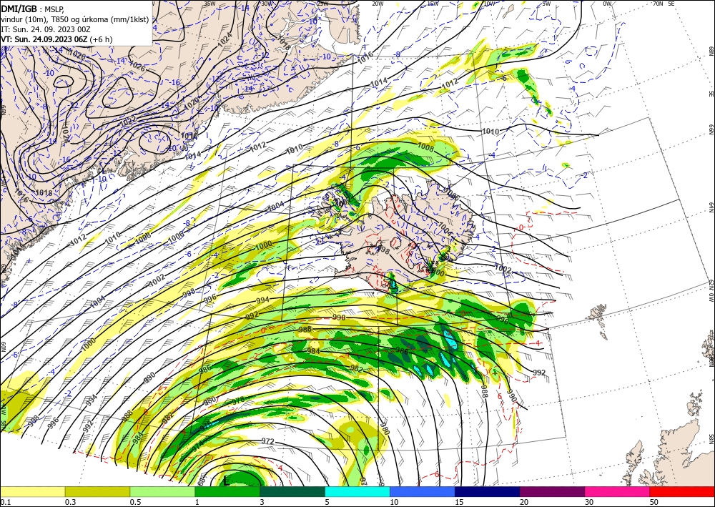
Task: Click the light green 0.5–1 legend swatch
Action: (x=162, y=491)
